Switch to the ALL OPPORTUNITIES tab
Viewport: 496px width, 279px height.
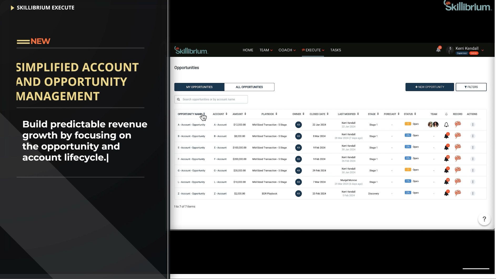(x=249, y=87)
